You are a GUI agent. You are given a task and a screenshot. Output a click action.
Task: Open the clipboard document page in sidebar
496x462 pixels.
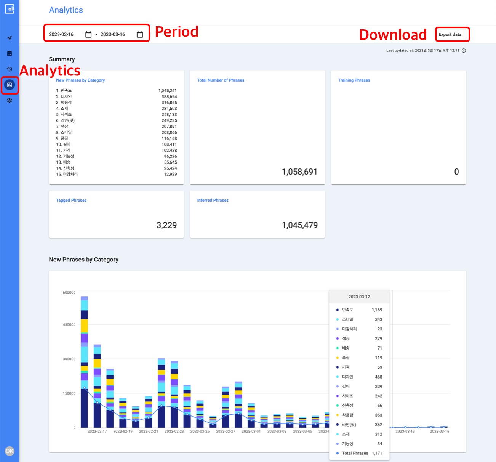10,54
